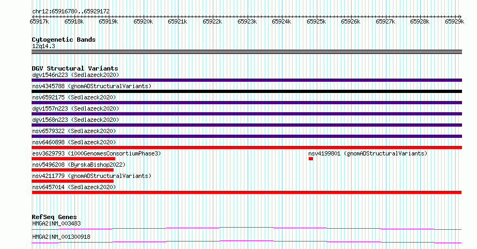Click the 65928k ruler tick label

[x=420, y=21]
